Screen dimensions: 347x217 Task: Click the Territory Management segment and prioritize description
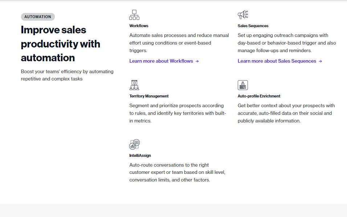177,113
